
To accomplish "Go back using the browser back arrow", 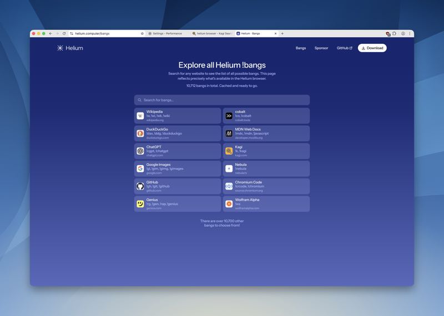I will coord(51,33).
